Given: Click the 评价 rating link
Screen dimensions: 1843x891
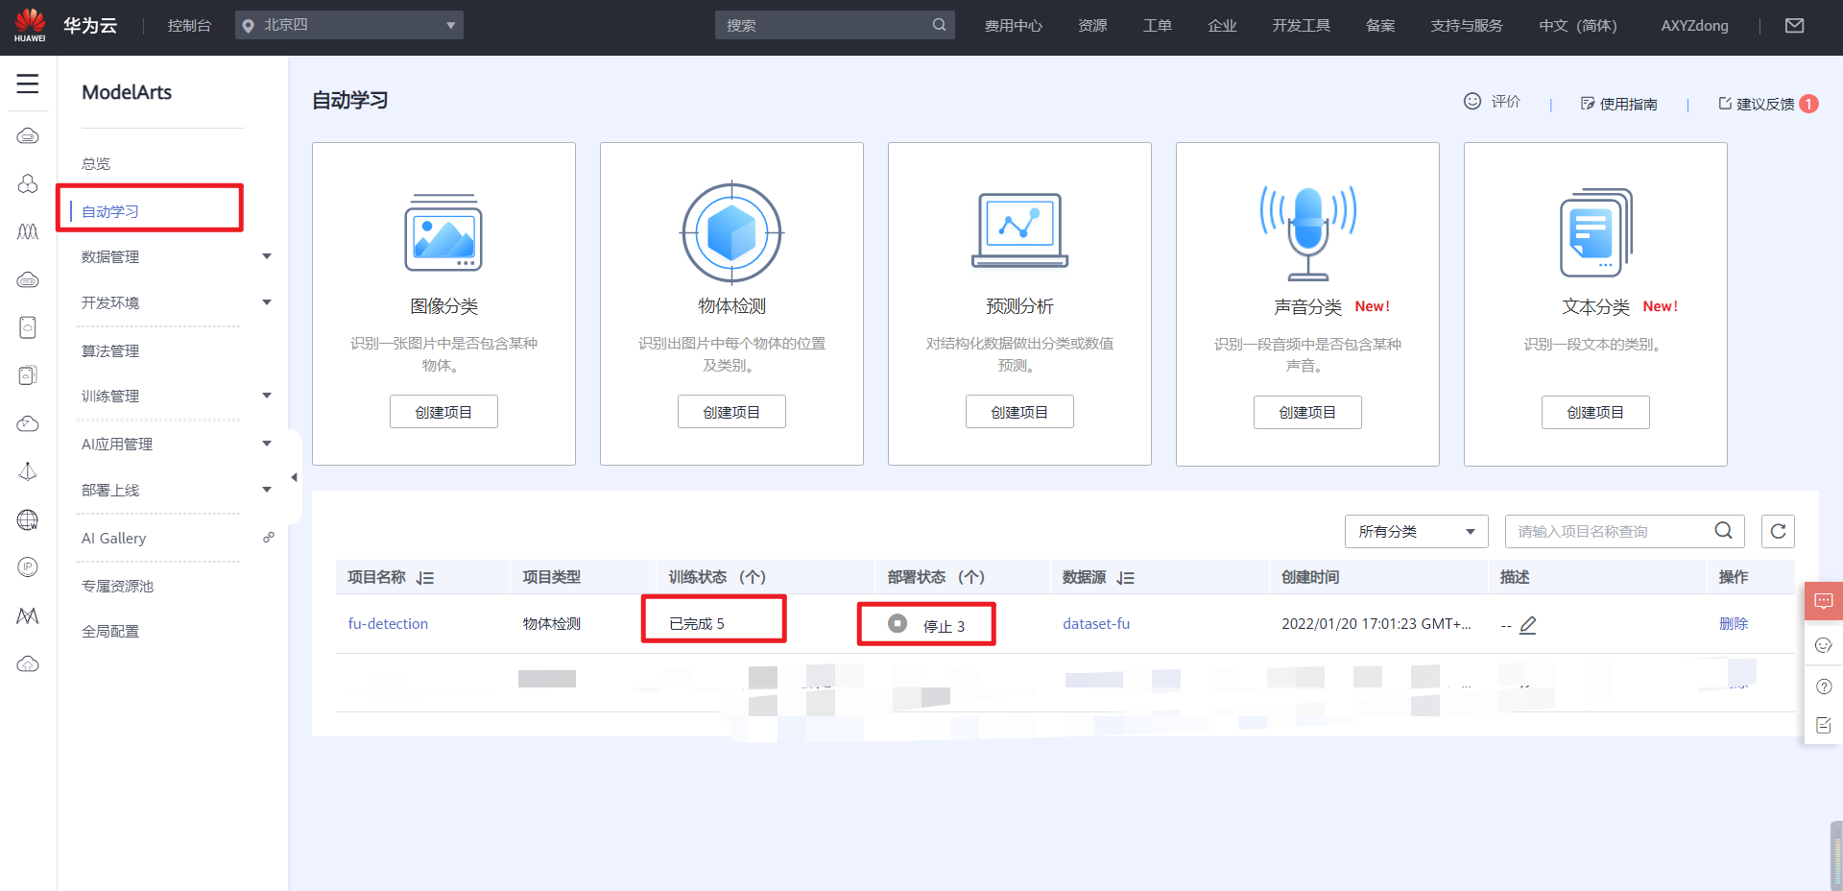Looking at the screenshot, I should 1492,101.
